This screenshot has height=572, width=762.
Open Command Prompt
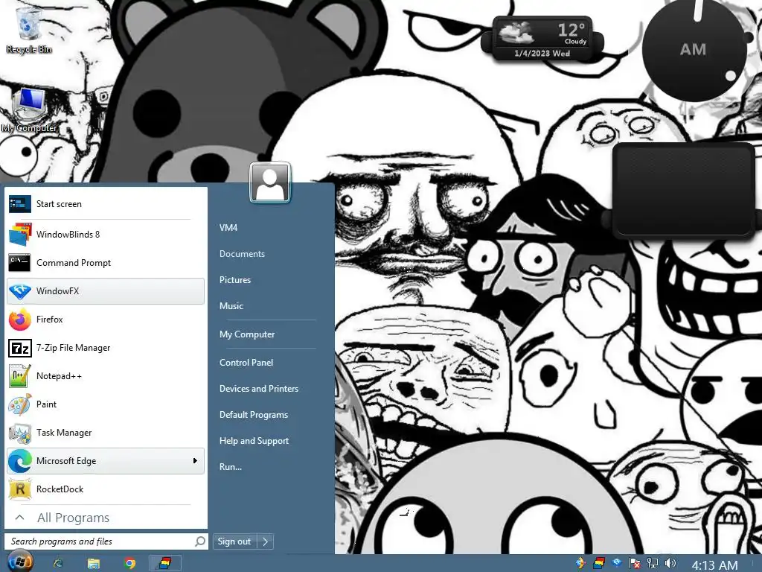tap(106, 263)
